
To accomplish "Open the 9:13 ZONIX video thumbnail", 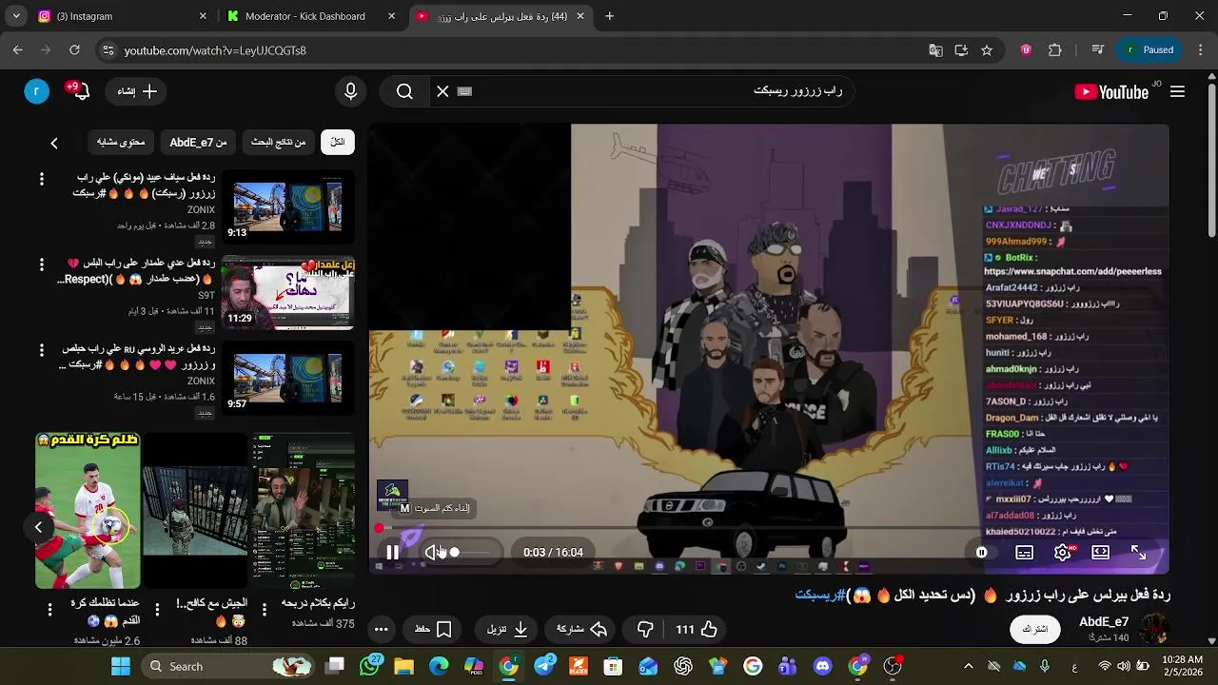I will tap(287, 205).
